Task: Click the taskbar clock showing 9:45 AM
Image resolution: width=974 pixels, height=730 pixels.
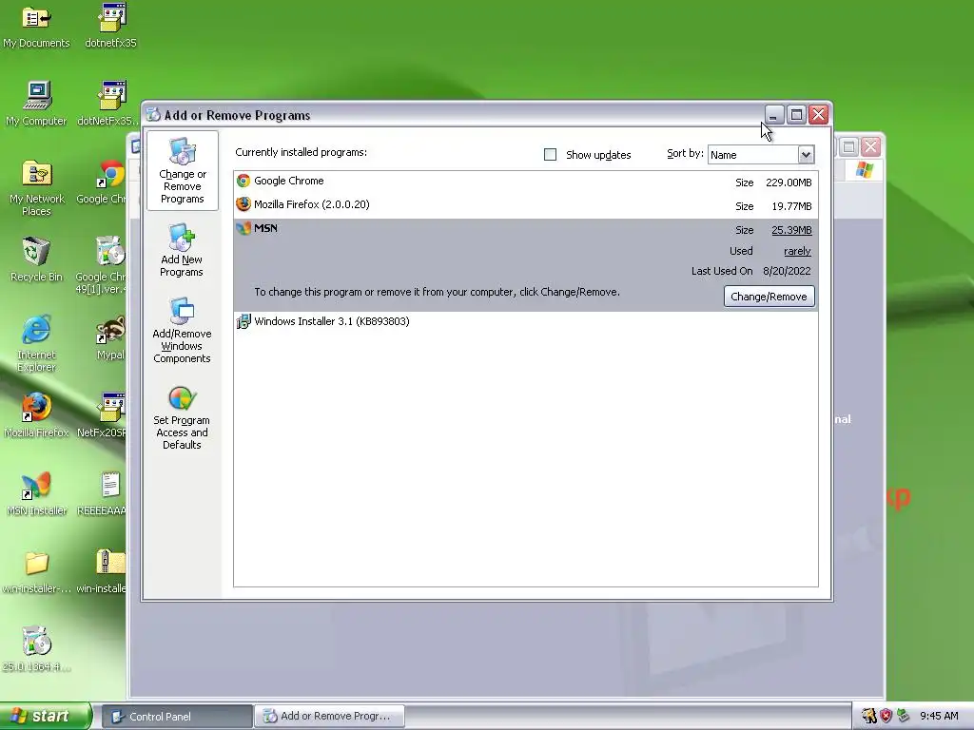Action: (939, 716)
